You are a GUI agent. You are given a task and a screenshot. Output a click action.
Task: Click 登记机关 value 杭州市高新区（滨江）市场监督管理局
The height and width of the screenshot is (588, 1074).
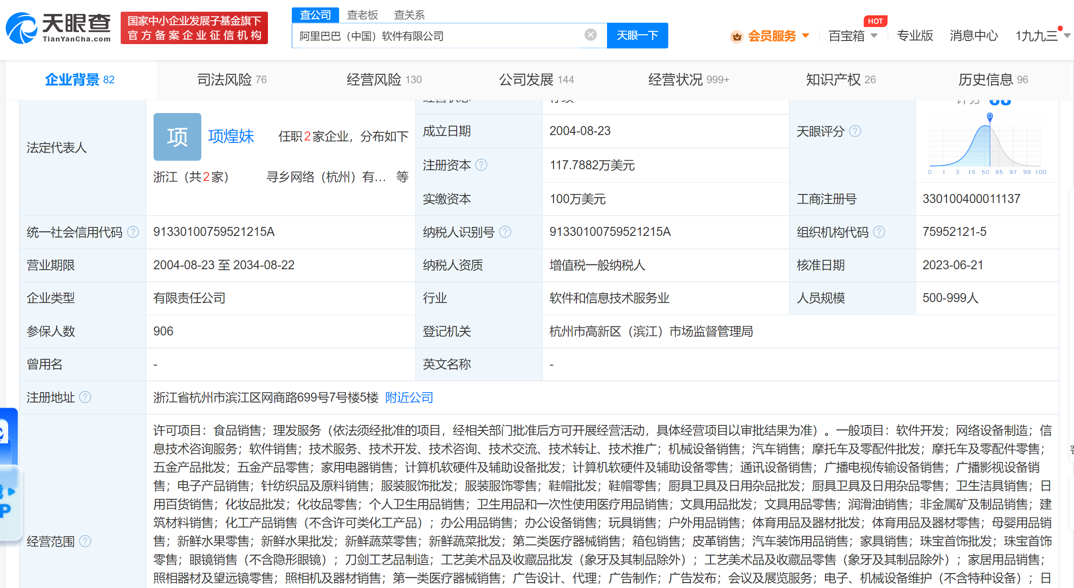(651, 331)
